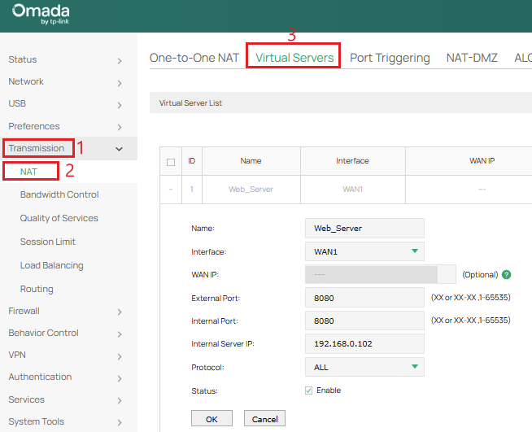Select the Status sidebar item
This screenshot has height=432, width=532.
click(23, 59)
